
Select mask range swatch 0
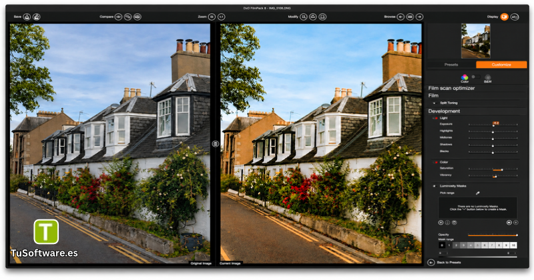(x=442, y=245)
